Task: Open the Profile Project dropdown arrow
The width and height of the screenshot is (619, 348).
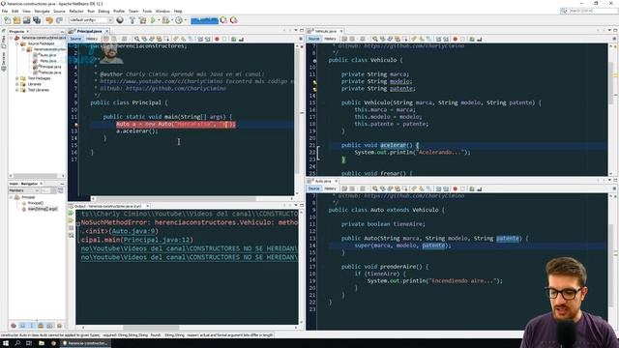Action: [x=185, y=20]
